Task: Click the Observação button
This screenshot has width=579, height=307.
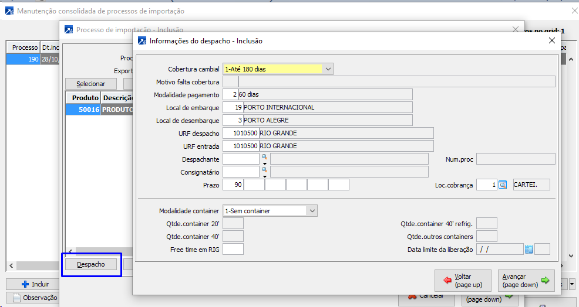Action: tap(35, 298)
